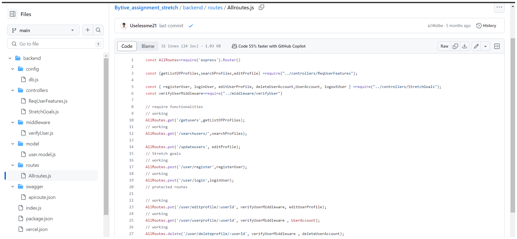Click the add file plus icon

(x=88, y=30)
